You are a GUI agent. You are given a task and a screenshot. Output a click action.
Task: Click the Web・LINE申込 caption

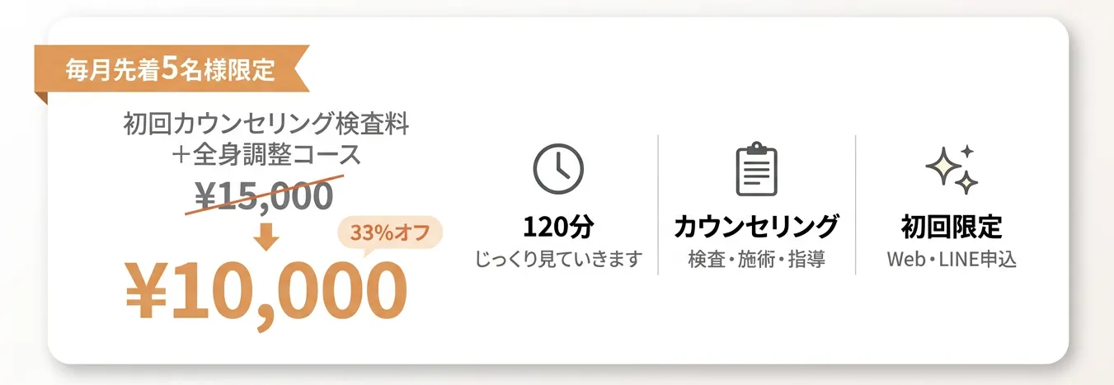coord(952,261)
